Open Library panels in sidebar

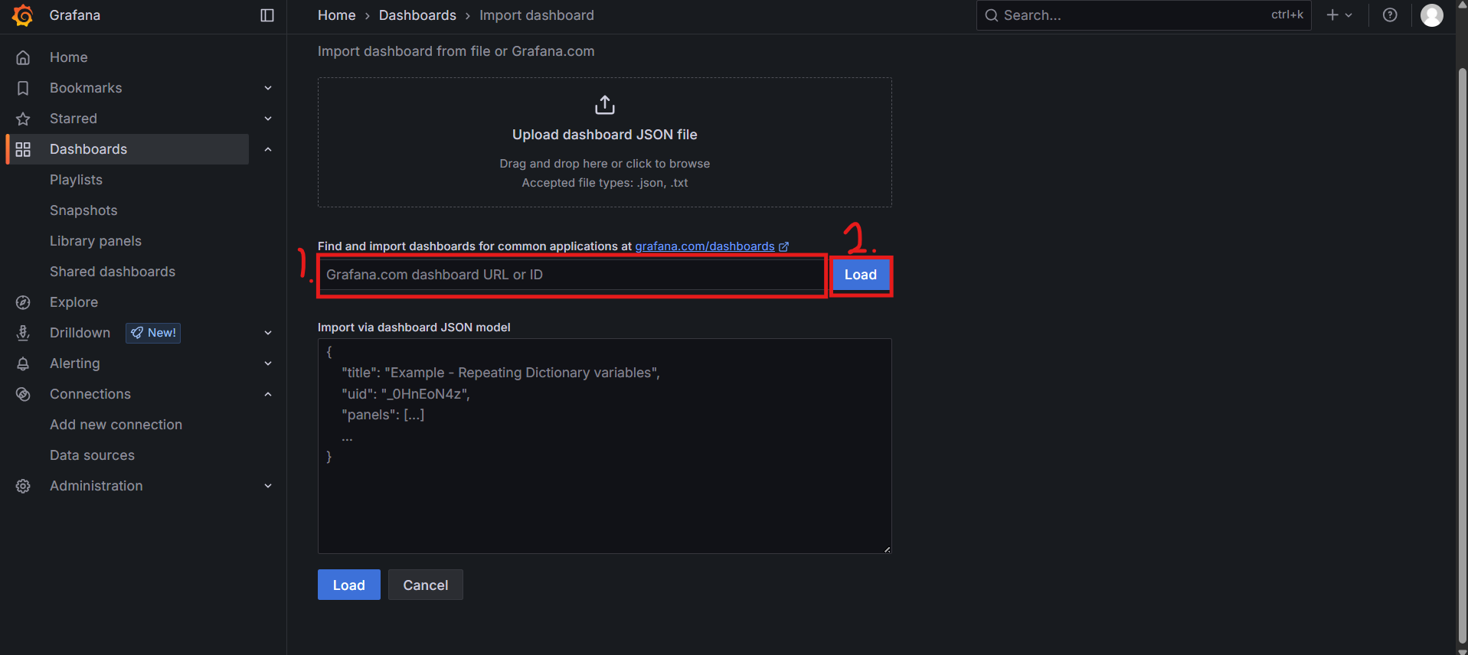coord(96,241)
